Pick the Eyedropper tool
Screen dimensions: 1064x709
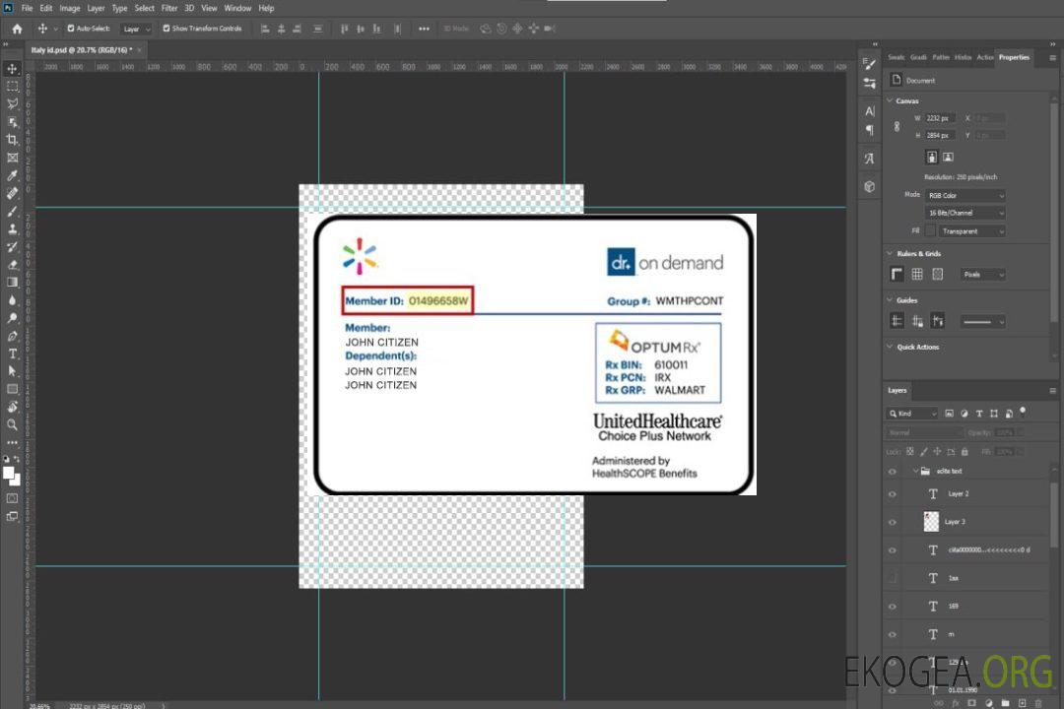tap(12, 175)
